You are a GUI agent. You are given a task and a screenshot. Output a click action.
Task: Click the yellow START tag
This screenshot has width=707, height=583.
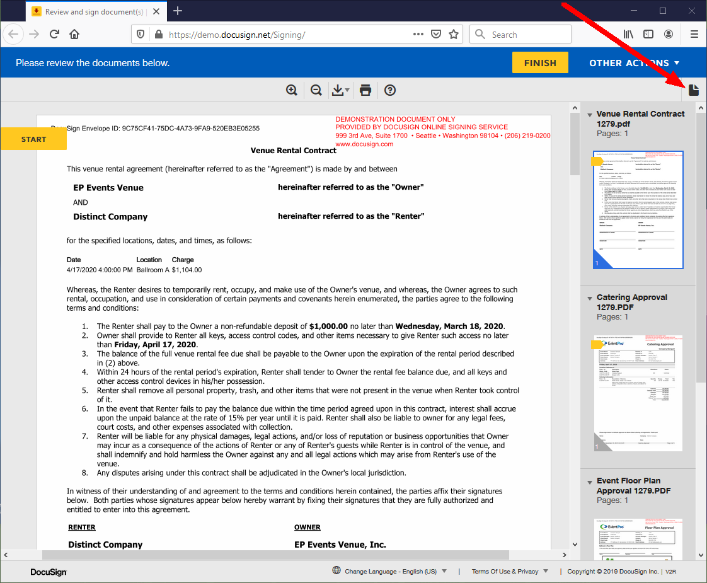(x=34, y=139)
